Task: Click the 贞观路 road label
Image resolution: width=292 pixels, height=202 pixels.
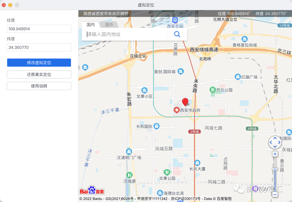Action: [x=225, y=163]
